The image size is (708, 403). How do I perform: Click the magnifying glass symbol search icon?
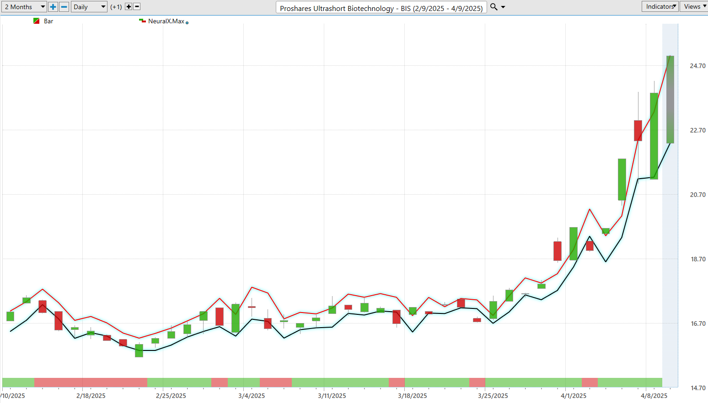[494, 7]
